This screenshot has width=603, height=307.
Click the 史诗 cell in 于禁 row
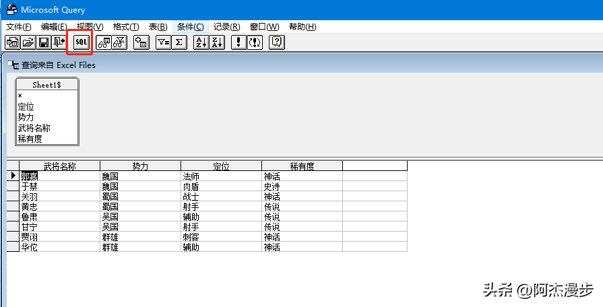click(x=302, y=186)
